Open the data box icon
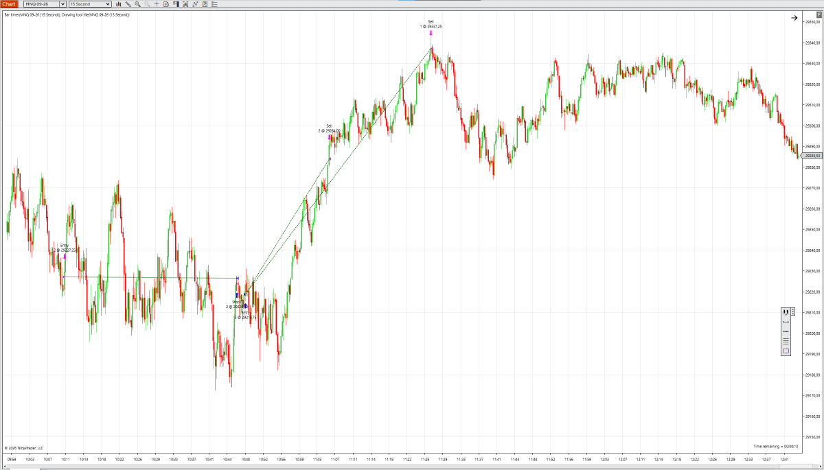The width and height of the screenshot is (824, 470). point(166,4)
